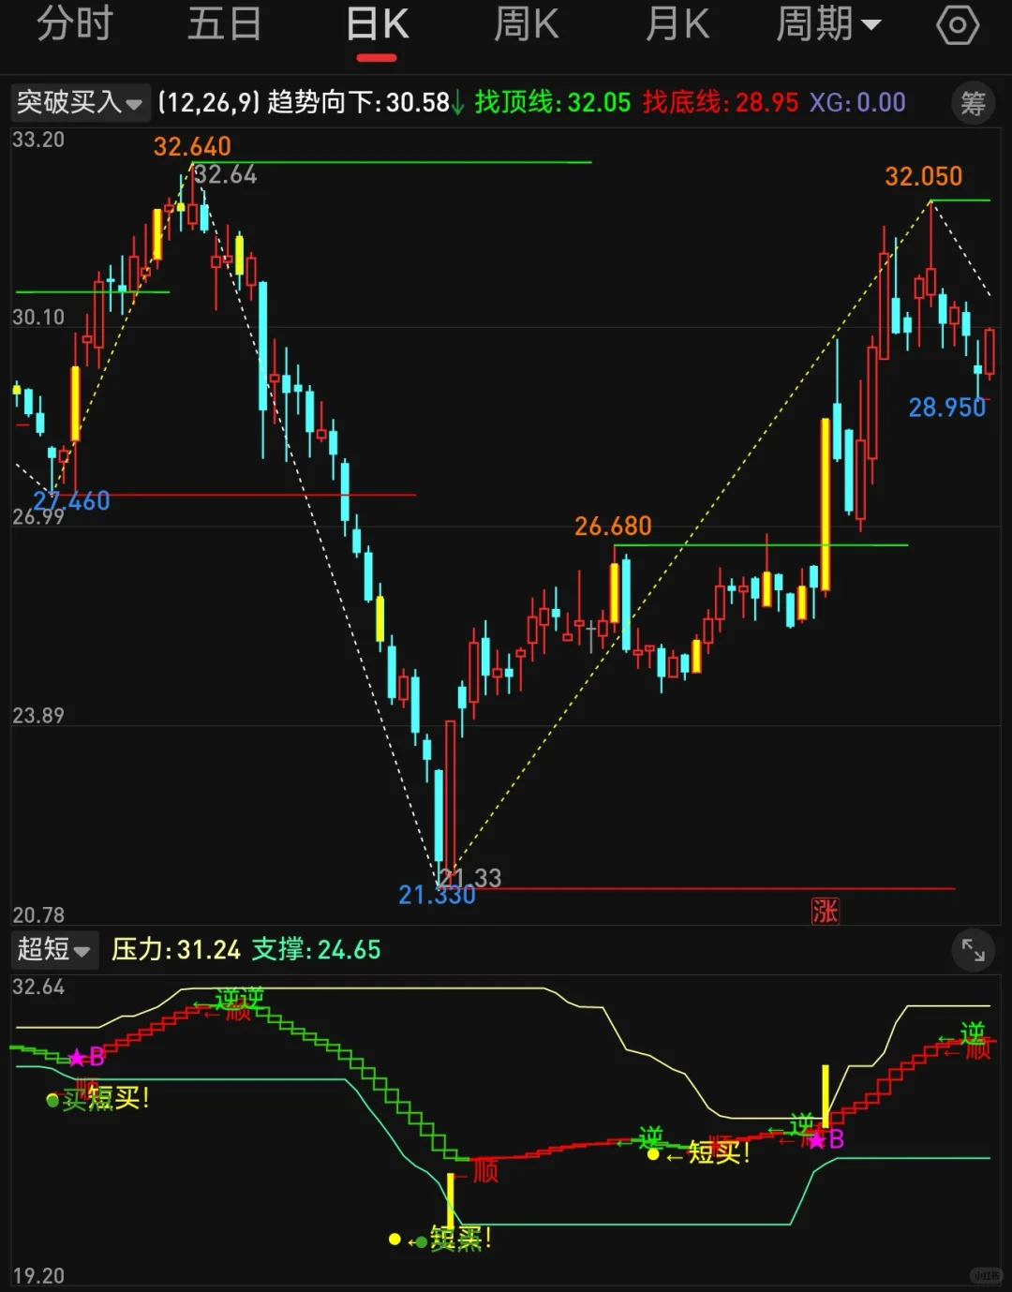Click the sub-chart 32.64 axis value
This screenshot has height=1292, width=1012.
point(38,987)
